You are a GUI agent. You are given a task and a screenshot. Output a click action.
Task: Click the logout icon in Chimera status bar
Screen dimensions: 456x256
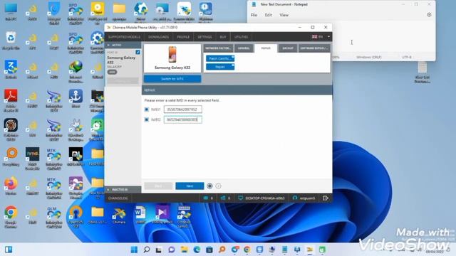coord(326,198)
